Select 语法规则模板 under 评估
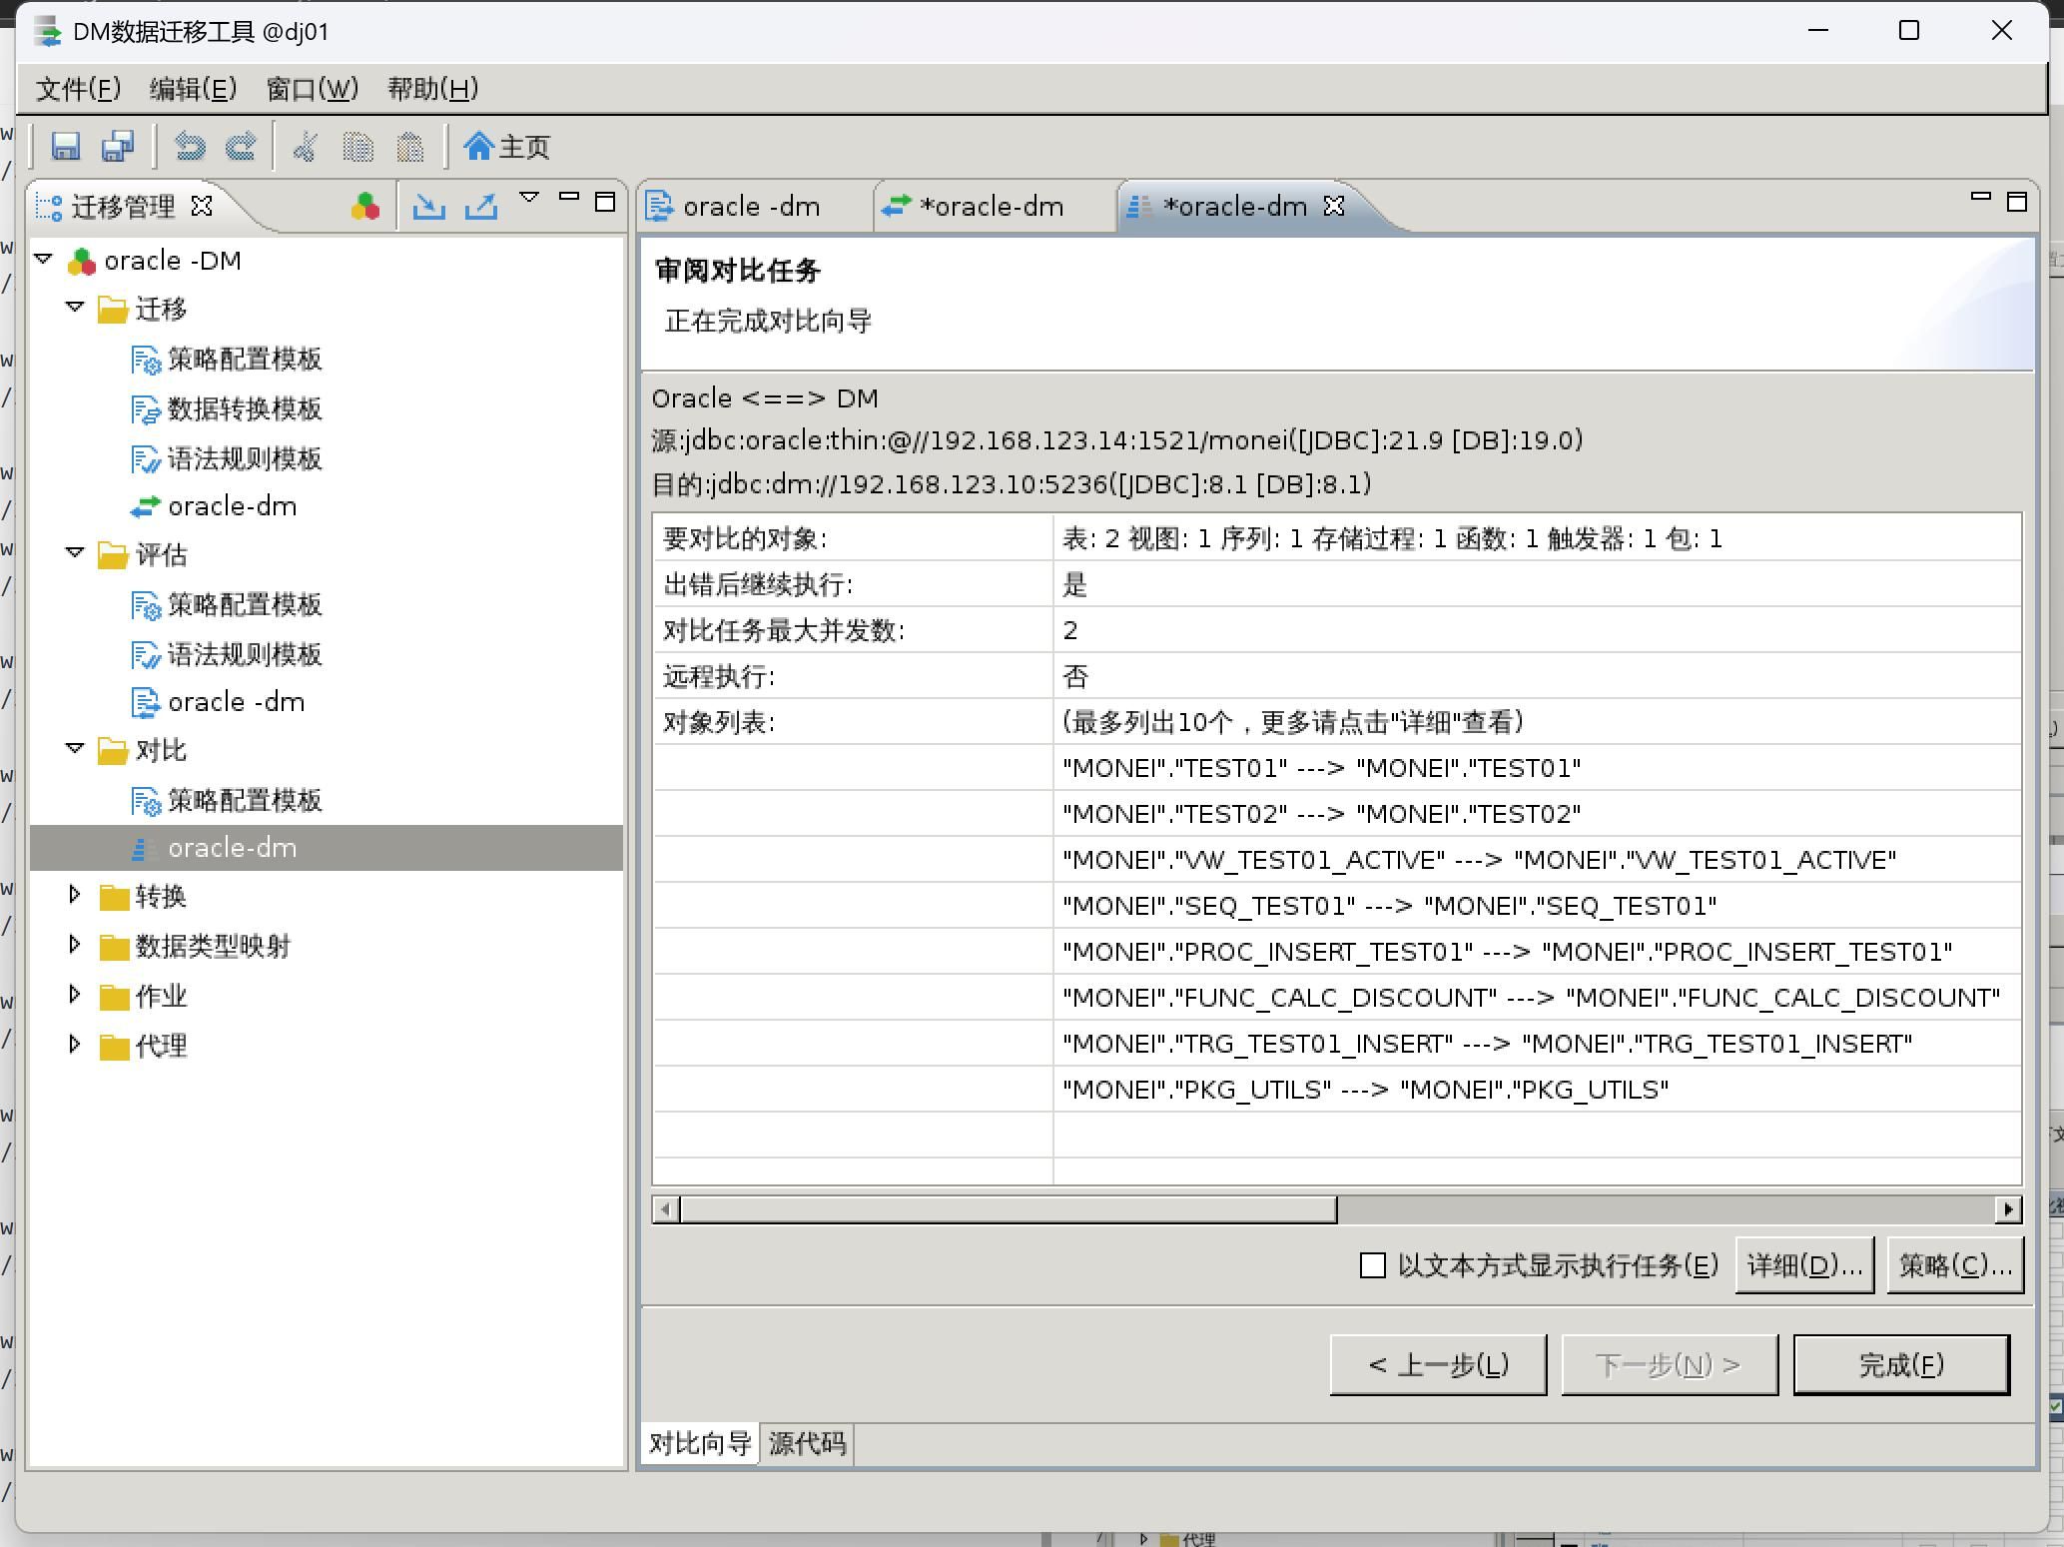The image size is (2064, 1547). (244, 654)
